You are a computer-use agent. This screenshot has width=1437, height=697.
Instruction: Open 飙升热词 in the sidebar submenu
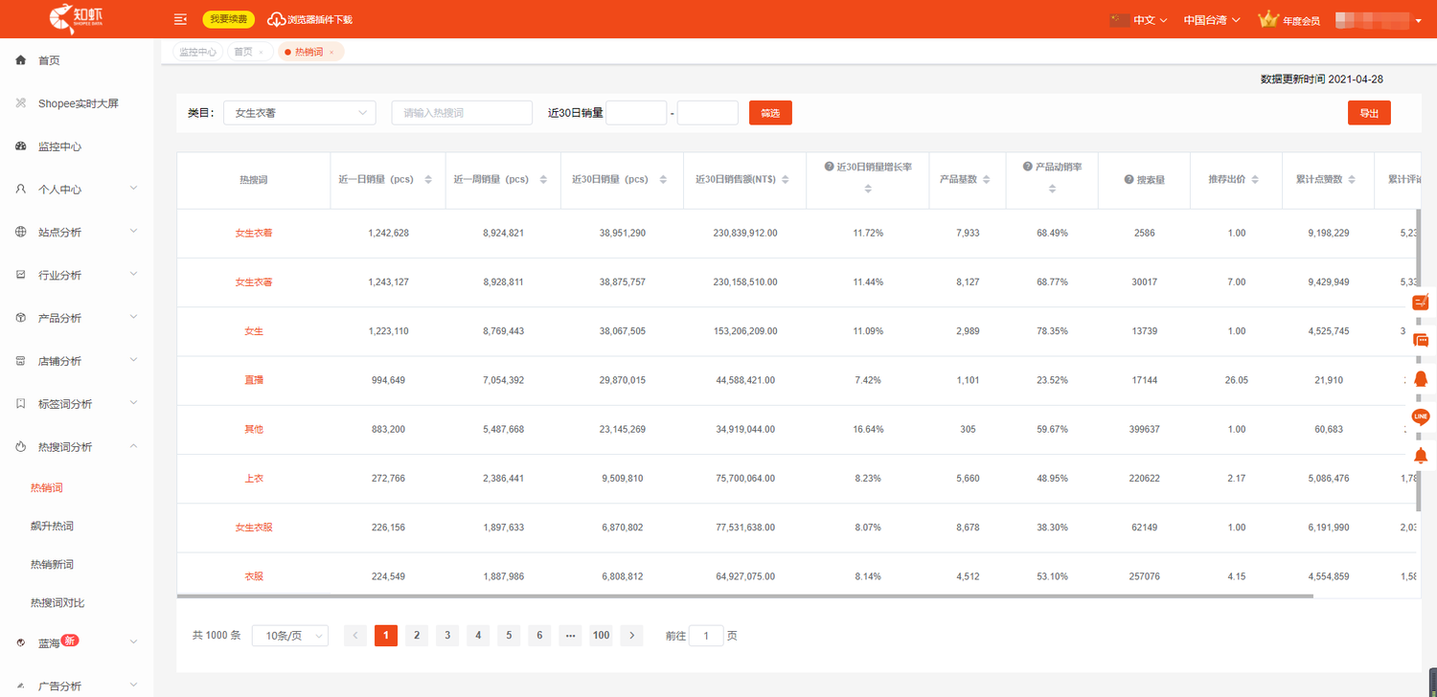[52, 526]
